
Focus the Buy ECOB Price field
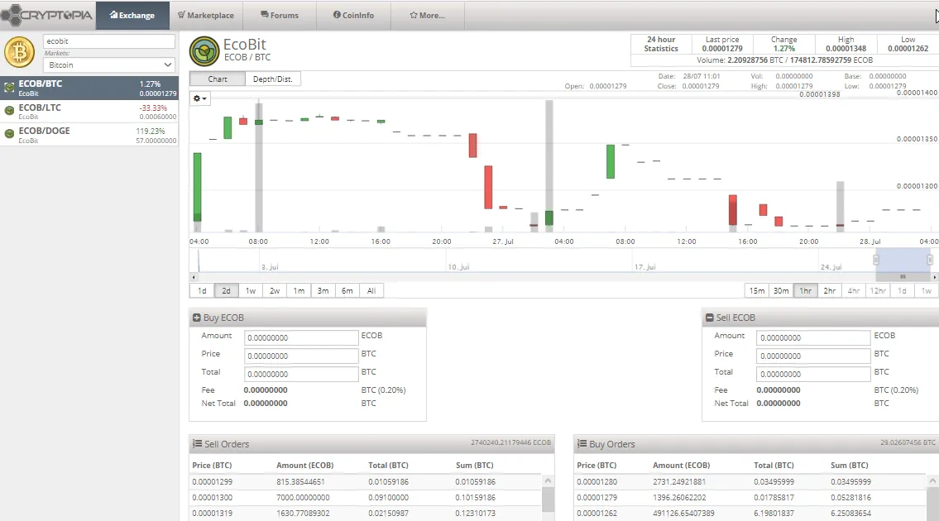(x=301, y=356)
